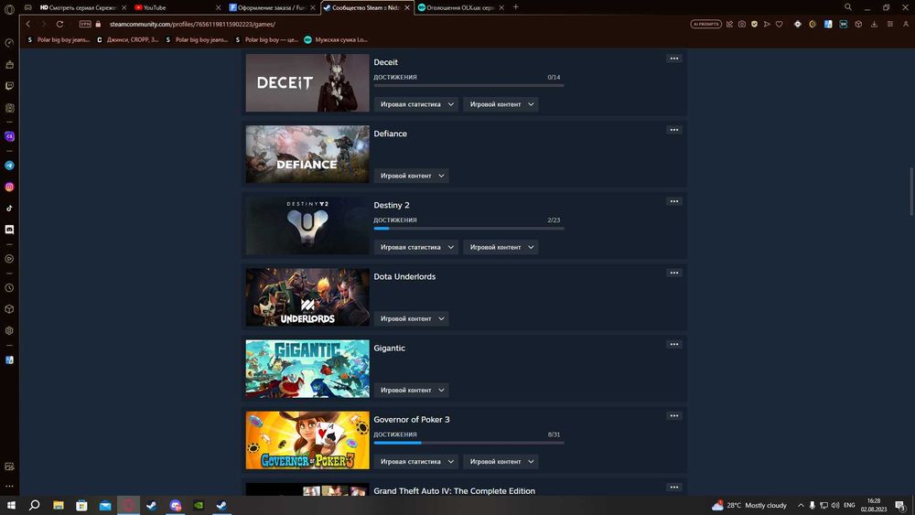Screen dimensions: 915x515
Task: Open File Explorer from the taskbar
Action: click(59, 505)
